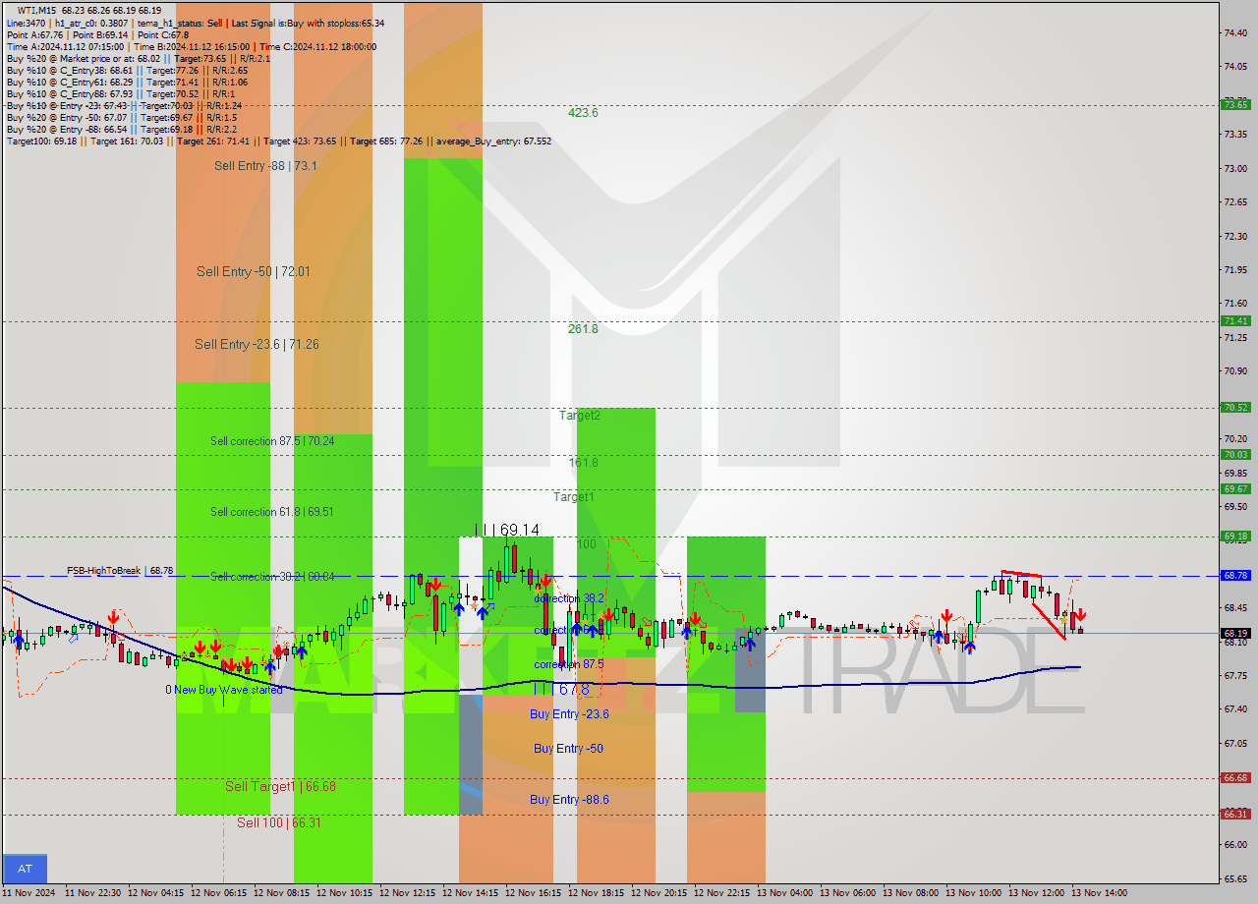
Task: Select the 'correction 87.5' blue label
Action: click(568, 665)
